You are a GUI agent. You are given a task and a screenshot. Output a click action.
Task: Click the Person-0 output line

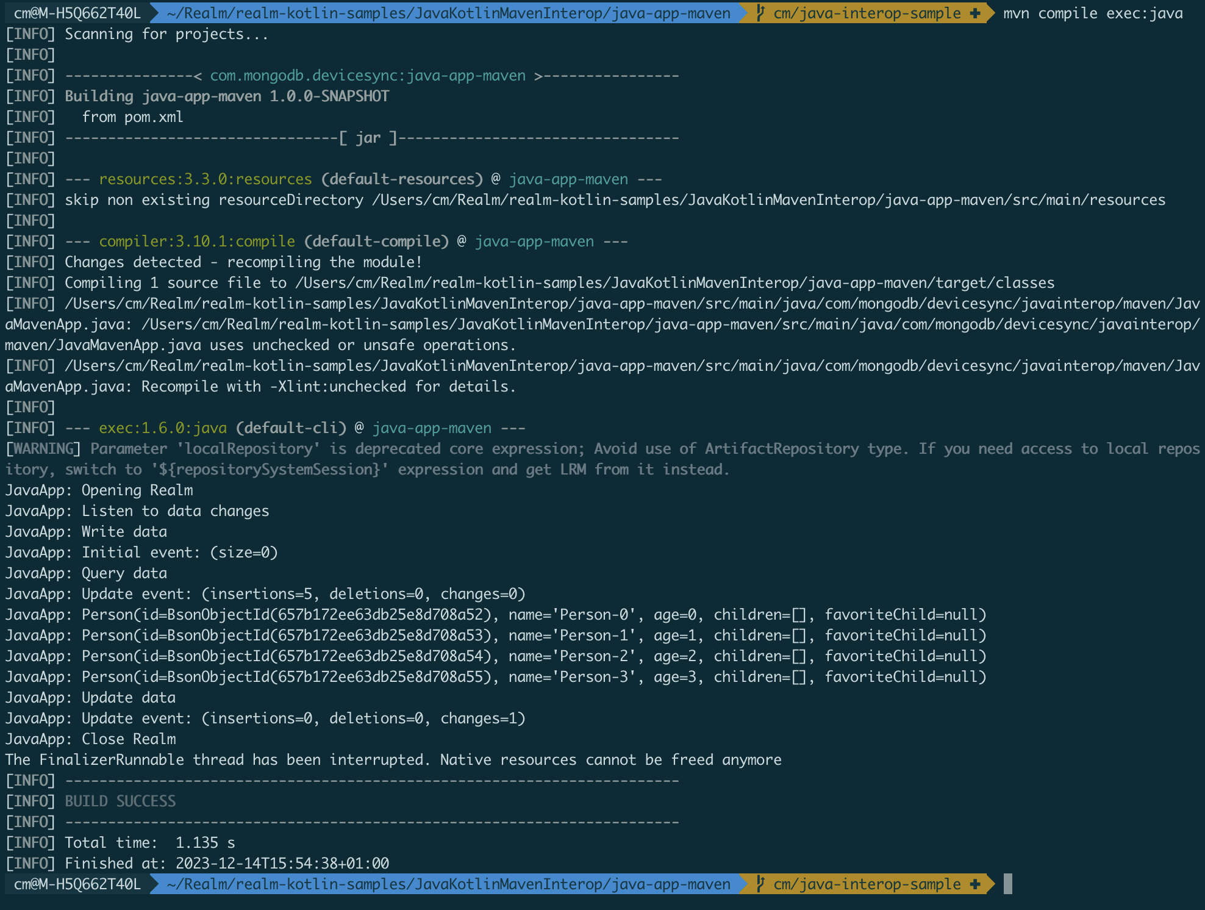[x=495, y=615]
